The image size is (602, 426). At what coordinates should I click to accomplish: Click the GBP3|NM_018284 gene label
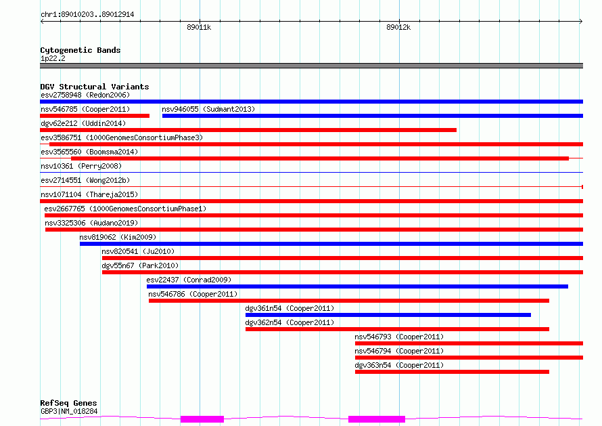coord(69,411)
